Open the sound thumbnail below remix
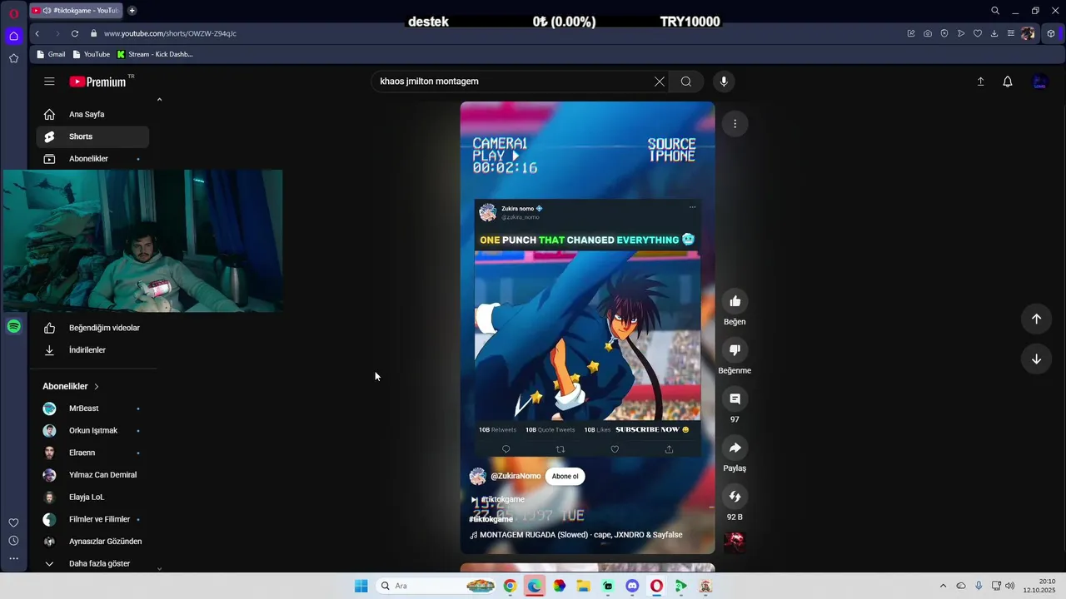The width and height of the screenshot is (1066, 599). point(735,542)
